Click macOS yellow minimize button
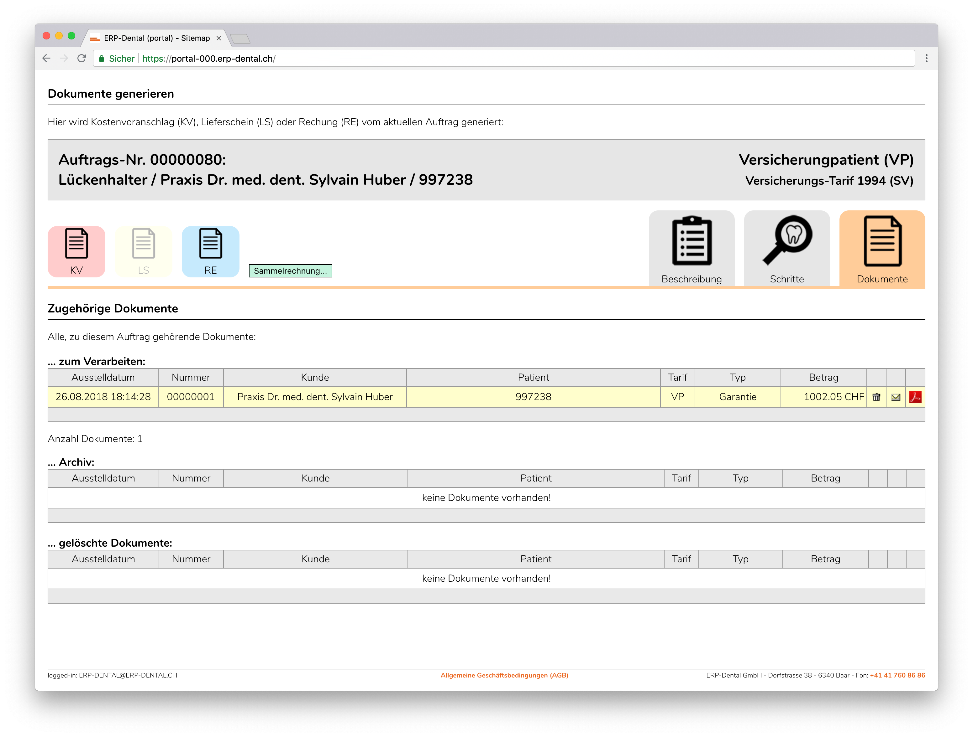973x737 pixels. [x=59, y=36]
